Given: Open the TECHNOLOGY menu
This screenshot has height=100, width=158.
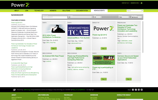Looking at the screenshot, I should (x=39, y=10).
